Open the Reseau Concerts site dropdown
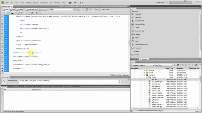Image resolution: width=202 pixels, height=113 pixels. [143, 65]
